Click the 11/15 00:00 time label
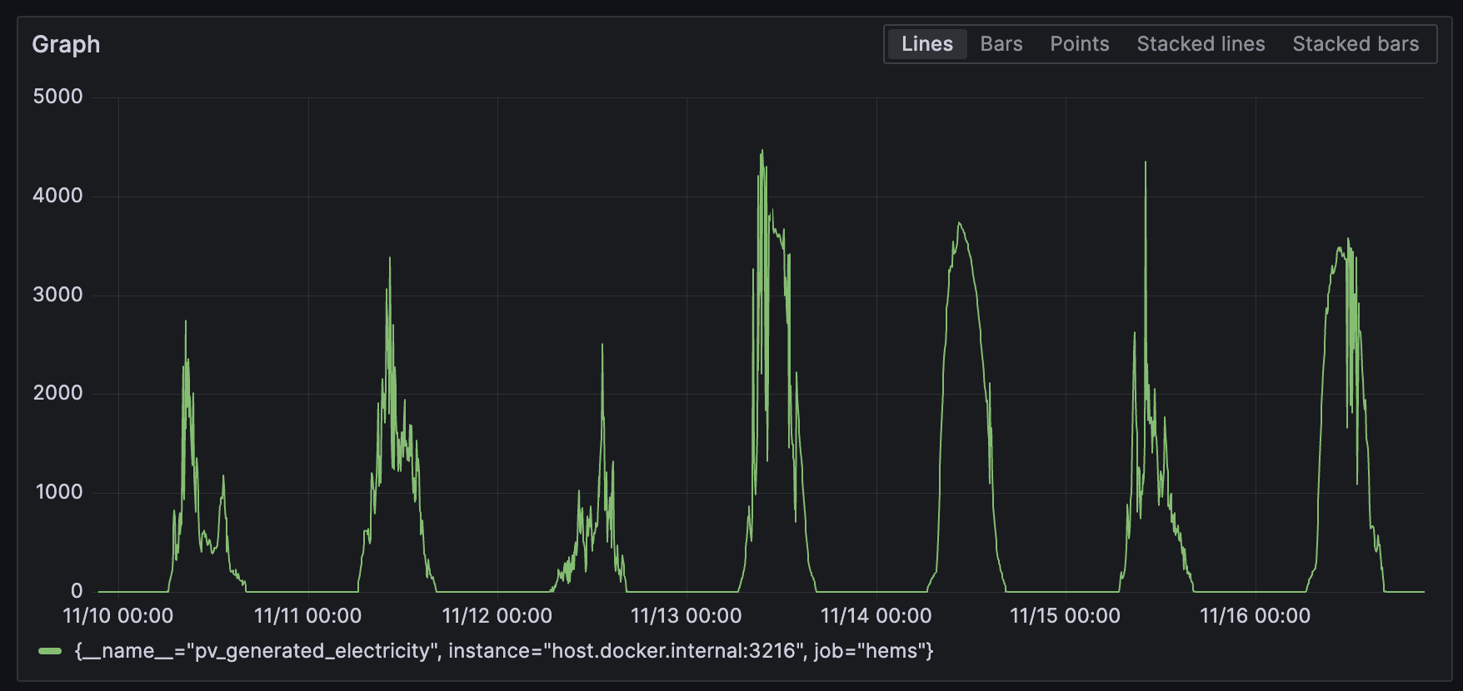This screenshot has width=1463, height=691. (x=1065, y=616)
